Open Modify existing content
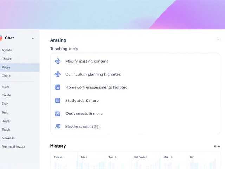Image resolution: width=225 pixels, height=169 pixels. 87,61
